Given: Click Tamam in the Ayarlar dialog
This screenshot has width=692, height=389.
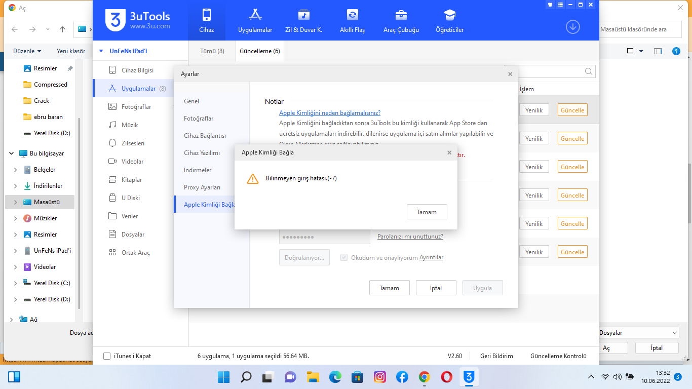Looking at the screenshot, I should tap(389, 288).
